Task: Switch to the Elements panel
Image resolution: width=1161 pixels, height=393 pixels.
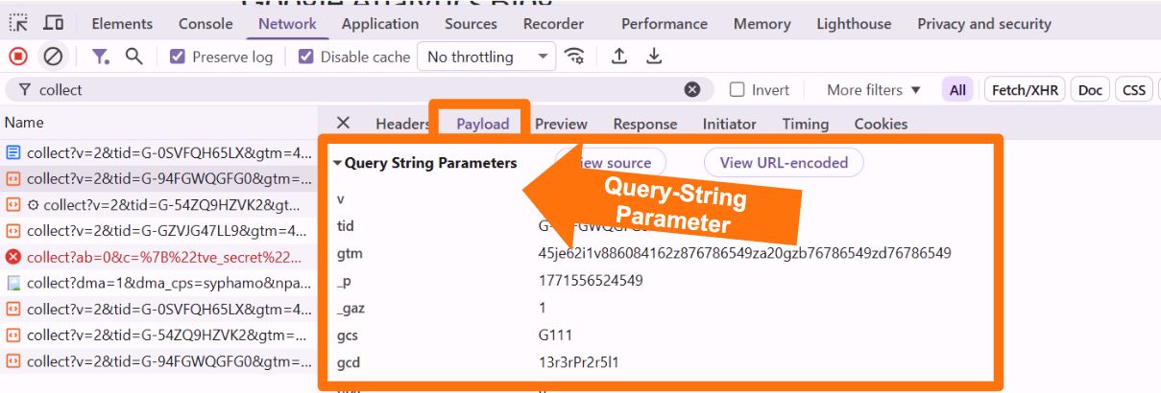Action: pos(122,23)
